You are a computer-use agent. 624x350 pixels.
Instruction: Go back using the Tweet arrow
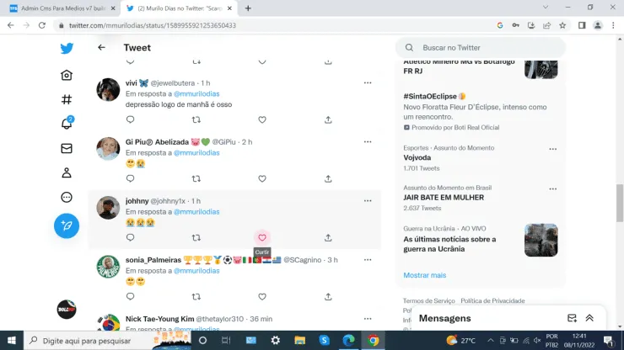tap(101, 48)
